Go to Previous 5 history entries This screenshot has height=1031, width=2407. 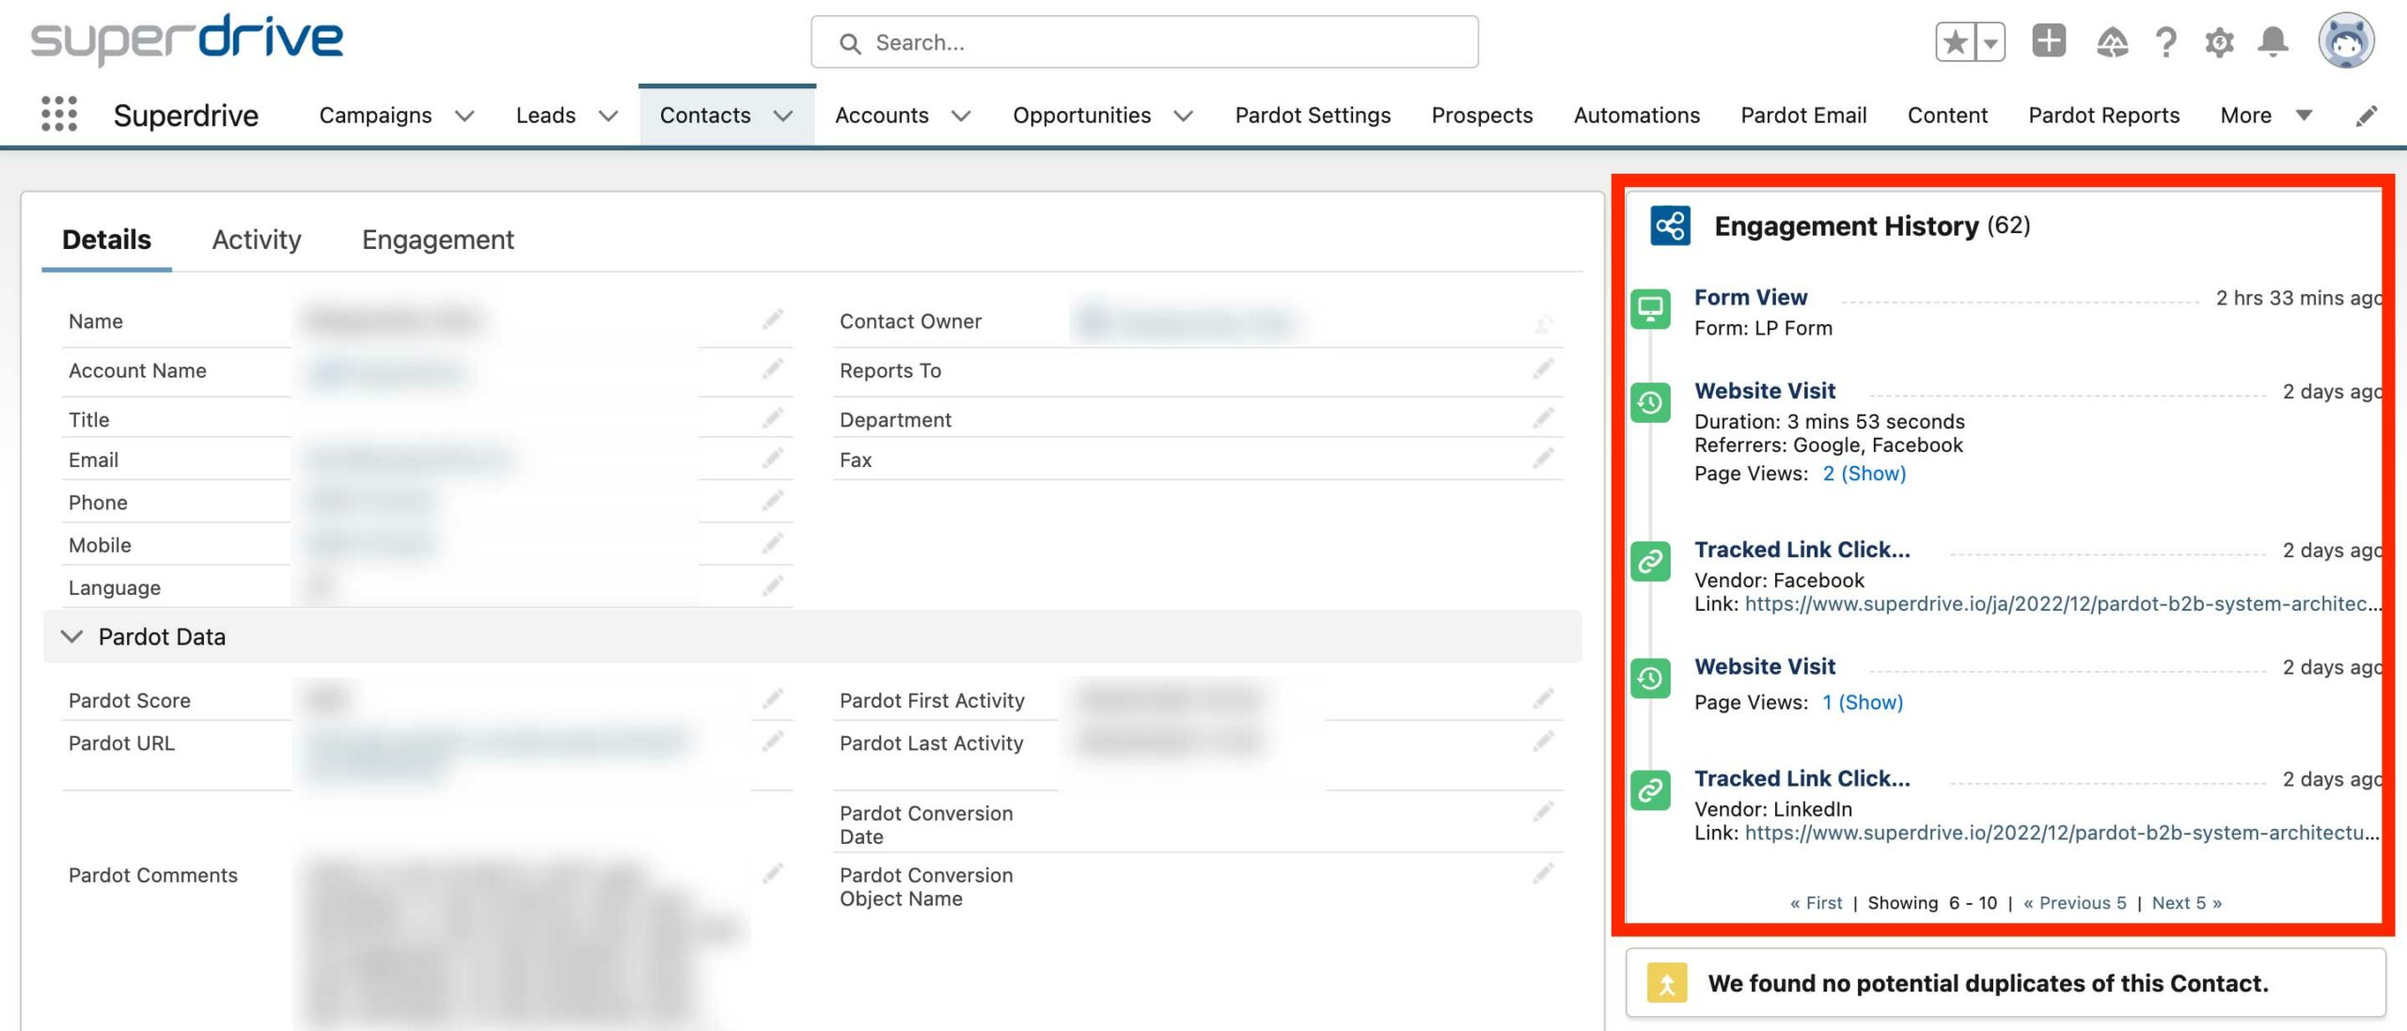click(x=2074, y=902)
